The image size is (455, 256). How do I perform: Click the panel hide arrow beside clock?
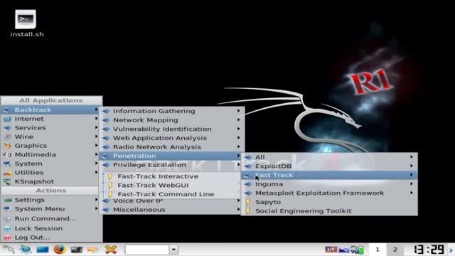pos(451,250)
